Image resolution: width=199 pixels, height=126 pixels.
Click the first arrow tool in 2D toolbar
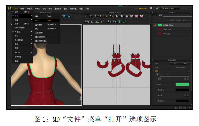(x=87, y=16)
